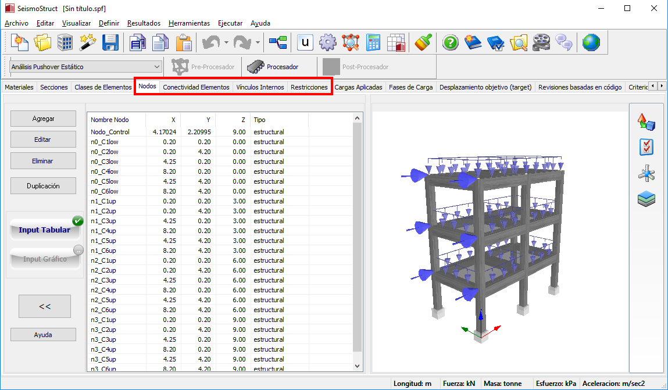Switch to Input Gráfico mode
668x390 pixels.
click(45, 259)
